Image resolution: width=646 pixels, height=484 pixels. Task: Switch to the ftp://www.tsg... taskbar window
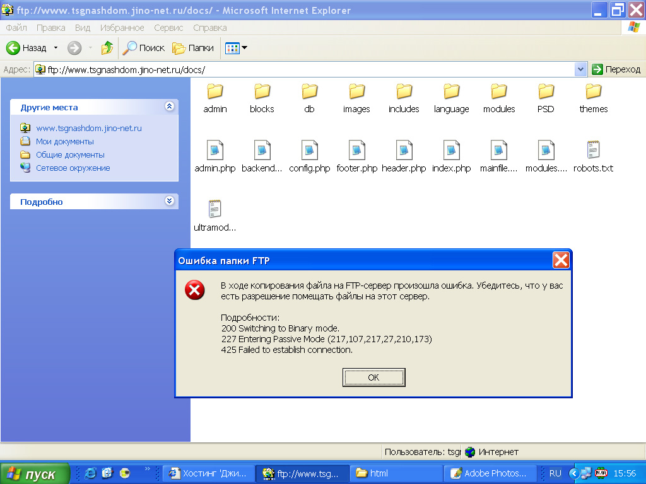coord(302,474)
